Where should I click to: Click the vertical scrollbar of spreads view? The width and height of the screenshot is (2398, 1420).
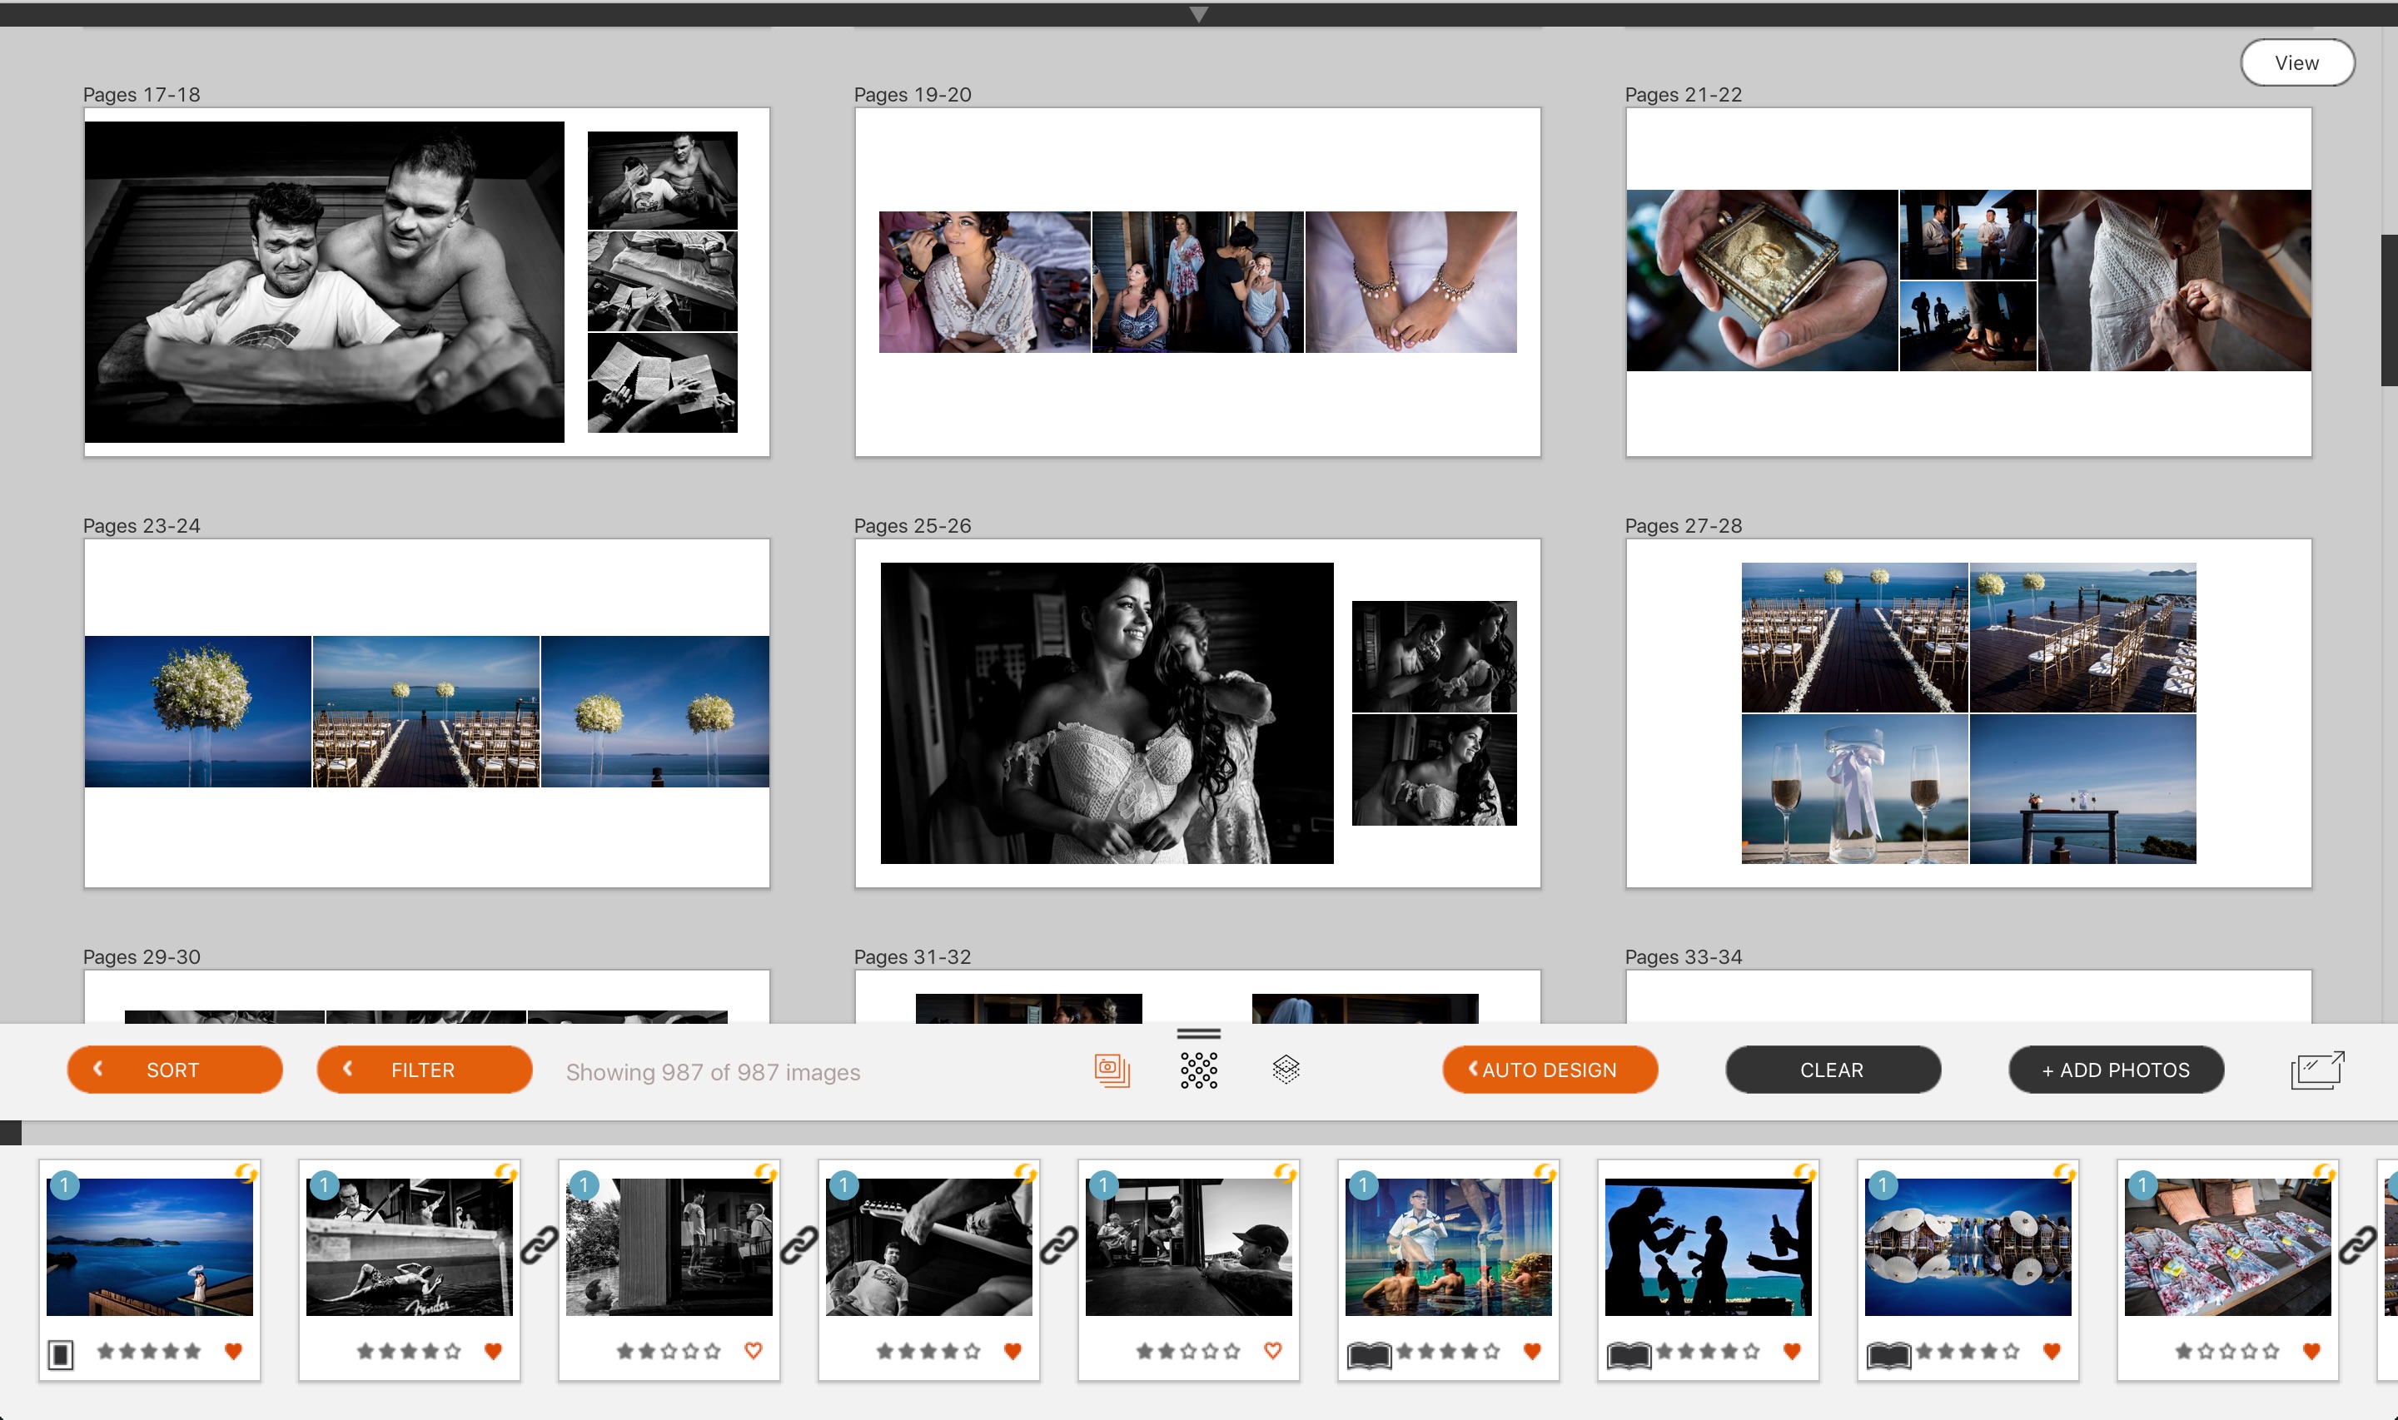pyautogui.click(x=2390, y=310)
